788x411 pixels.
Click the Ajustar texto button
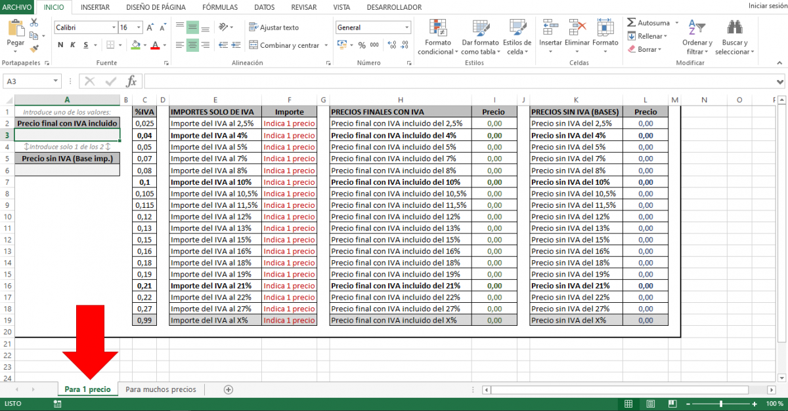pyautogui.click(x=274, y=28)
